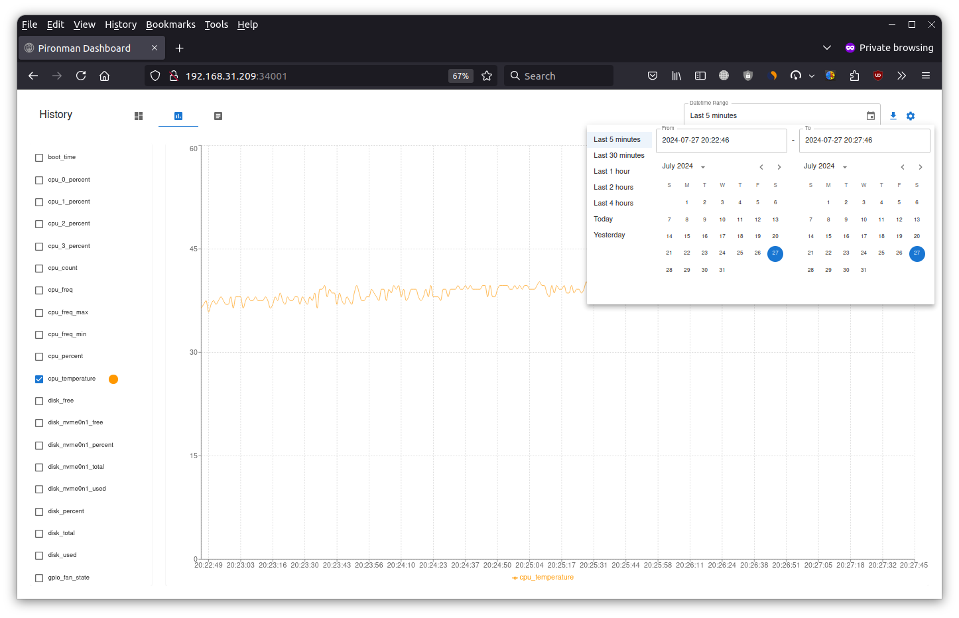Open the browser extensions puzzle icon
This screenshot has height=618, width=959.
(x=854, y=76)
